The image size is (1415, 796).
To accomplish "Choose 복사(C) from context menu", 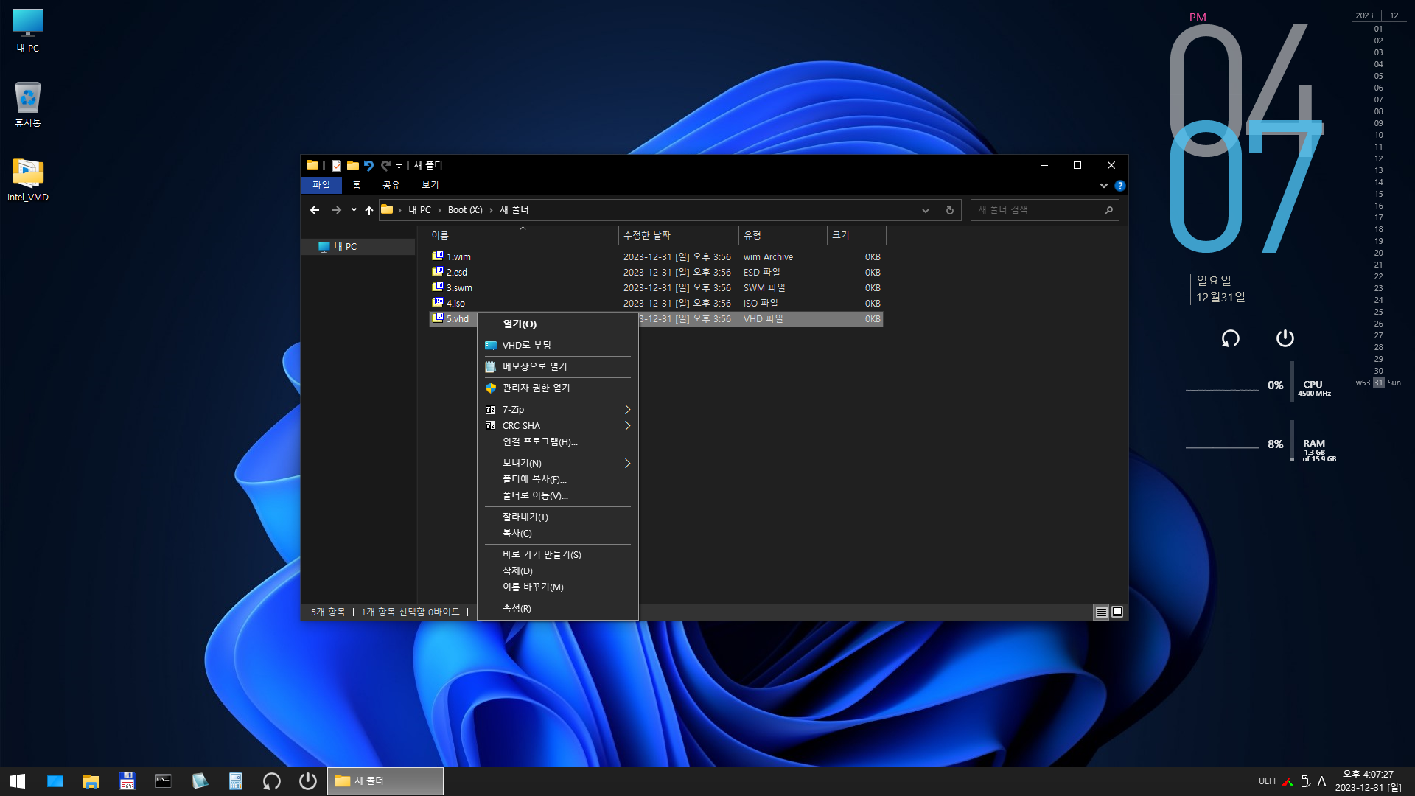I will pyautogui.click(x=558, y=534).
